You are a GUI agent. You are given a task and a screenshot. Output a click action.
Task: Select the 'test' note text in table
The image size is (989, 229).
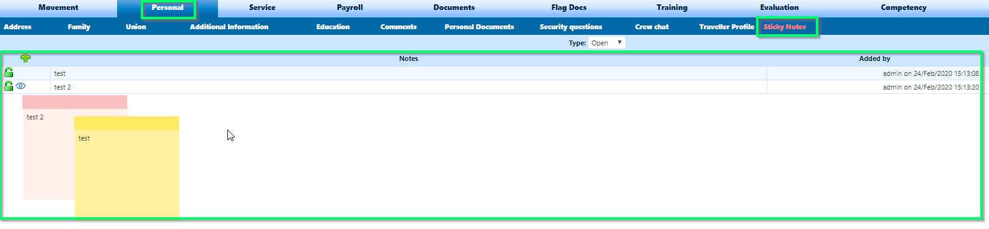[60, 73]
